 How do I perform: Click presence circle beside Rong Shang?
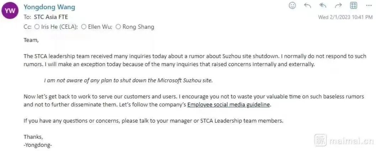point(118,27)
